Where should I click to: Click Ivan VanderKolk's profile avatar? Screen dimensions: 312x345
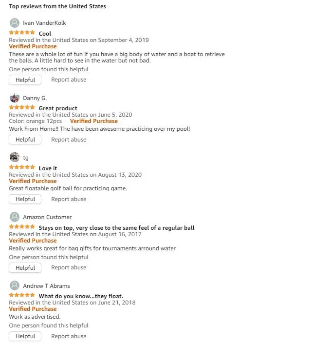[x=15, y=23]
